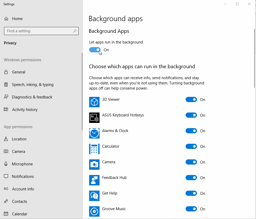This screenshot has height=219, width=256.
Task: Click the Groove Music app icon
Action: pyautogui.click(x=94, y=211)
